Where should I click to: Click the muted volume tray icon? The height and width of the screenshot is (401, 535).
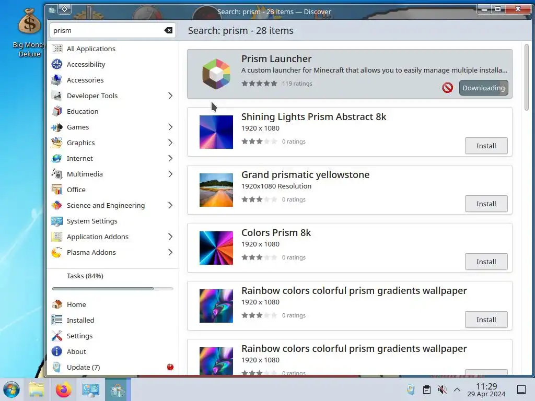[x=442, y=390]
